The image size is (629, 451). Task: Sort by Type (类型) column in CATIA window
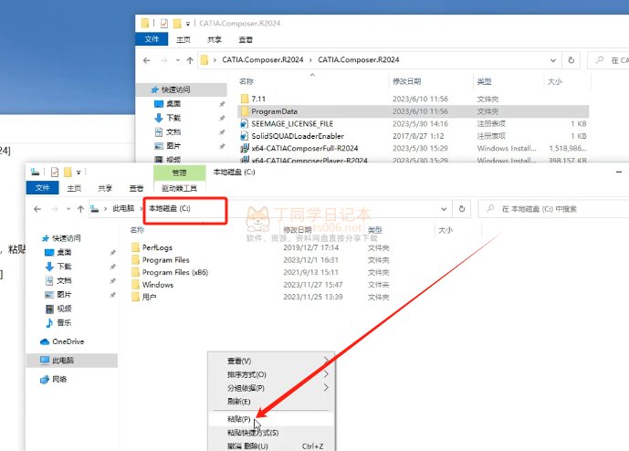point(484,81)
